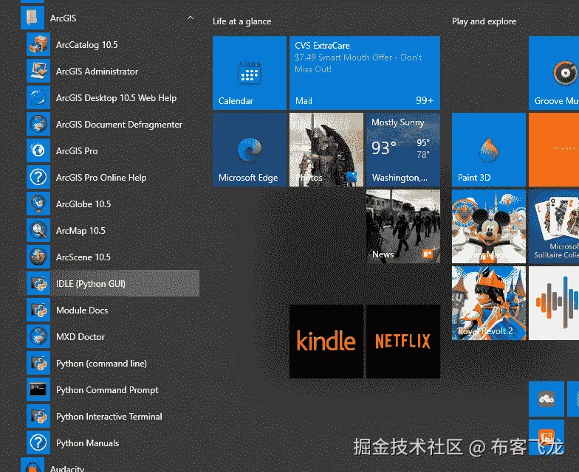The width and height of the screenshot is (579, 472).
Task: Click the Play and explore group header
Action: [x=484, y=21]
